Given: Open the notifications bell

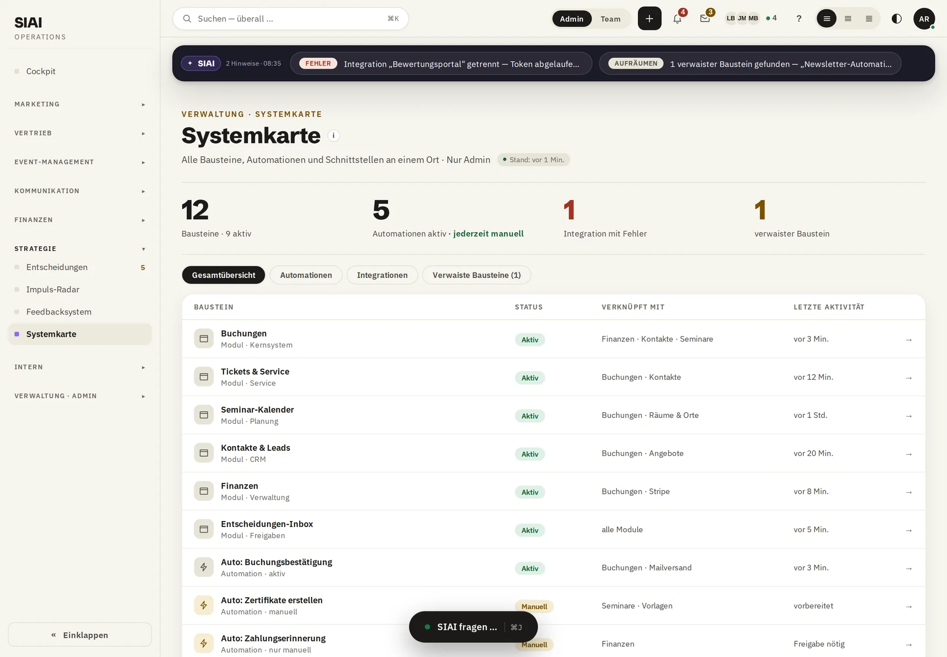Looking at the screenshot, I should [677, 19].
